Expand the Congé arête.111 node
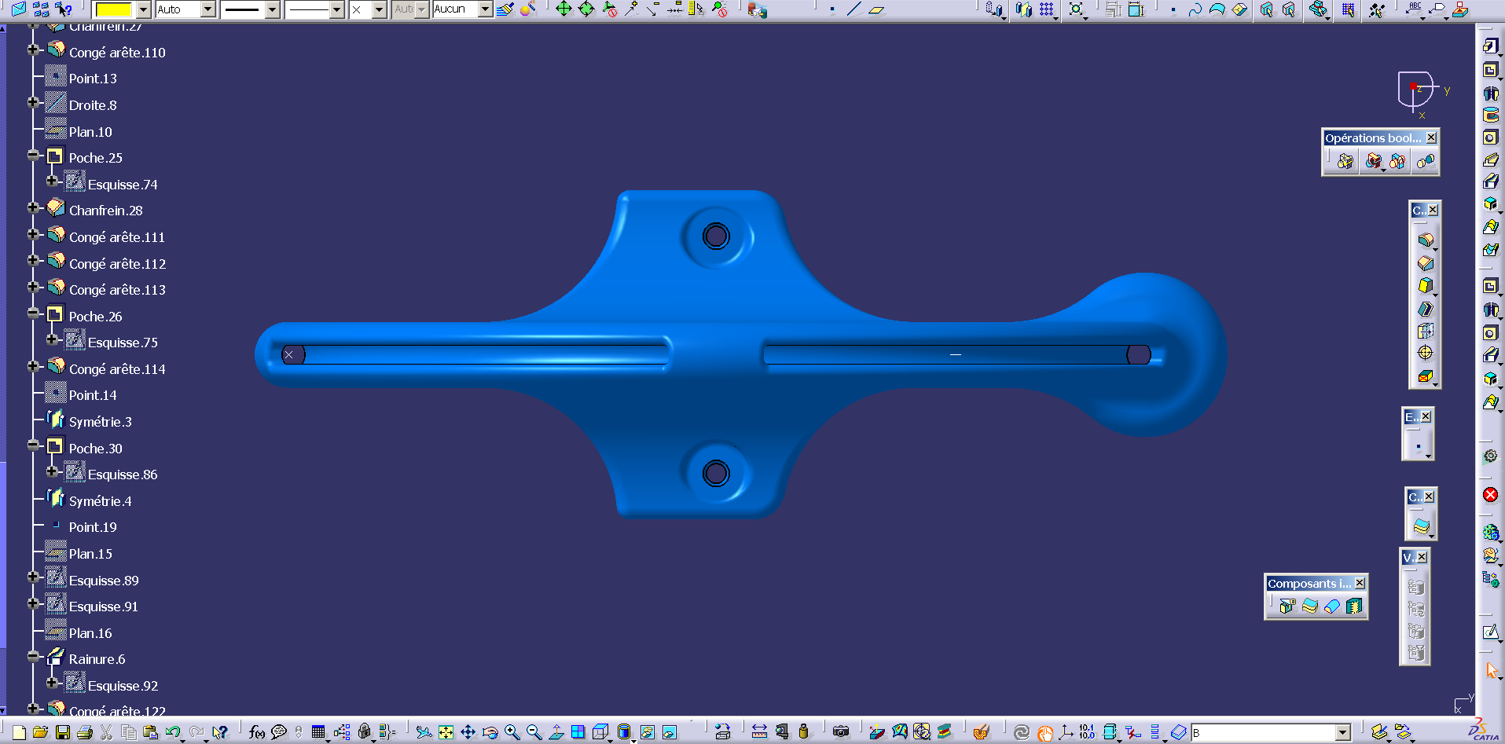The image size is (1505, 744). [x=33, y=234]
